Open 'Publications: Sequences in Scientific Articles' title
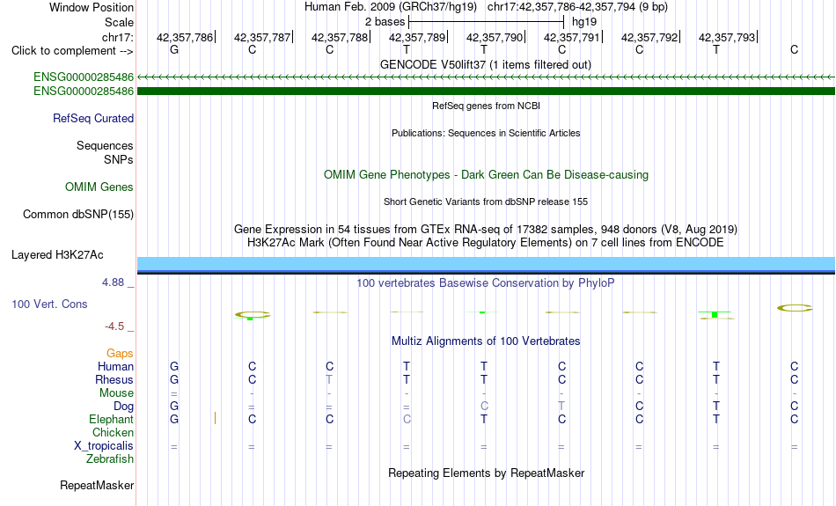Screen dimensions: 836x506 point(486,133)
